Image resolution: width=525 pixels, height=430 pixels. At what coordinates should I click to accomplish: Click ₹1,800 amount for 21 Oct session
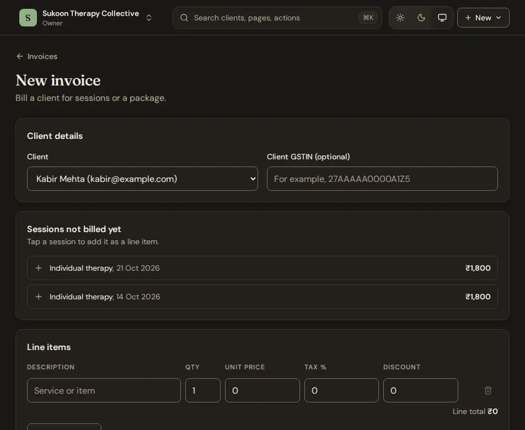click(478, 268)
